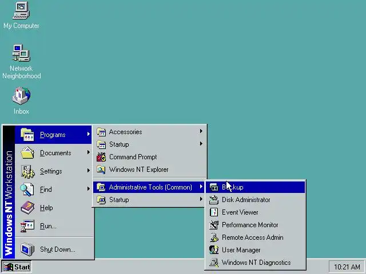366x274 pixels.
Task: Click the Startup folder icon below Administrative Tools
Action: tap(101, 200)
